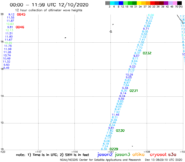Screen dimensions: 185x162
Task: Select the green 0231 time marker
Action: 134,91
